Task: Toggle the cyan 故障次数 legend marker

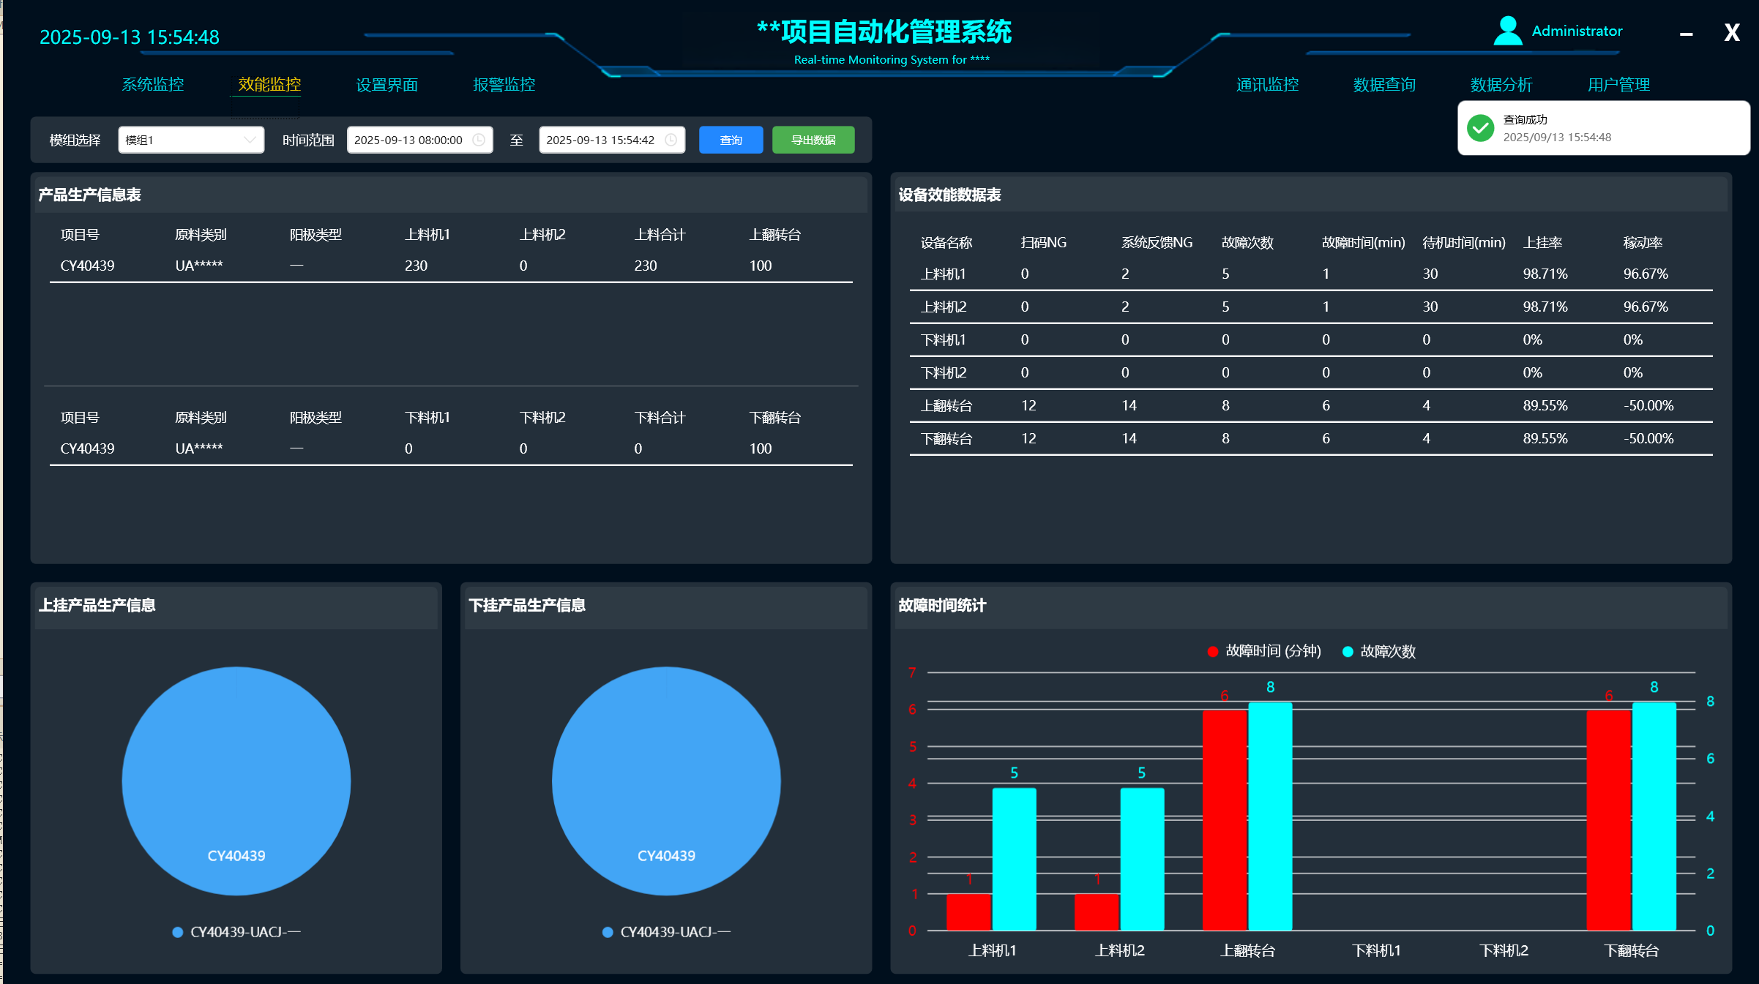Action: pos(1348,651)
